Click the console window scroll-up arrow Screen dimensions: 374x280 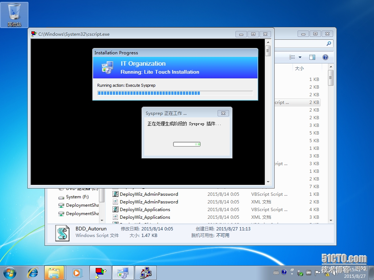tap(268, 42)
